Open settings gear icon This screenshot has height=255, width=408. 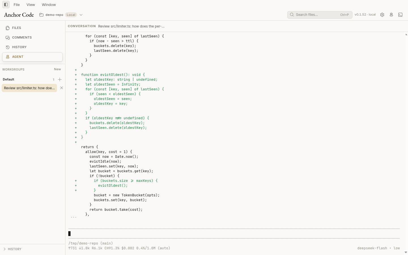(x=382, y=15)
